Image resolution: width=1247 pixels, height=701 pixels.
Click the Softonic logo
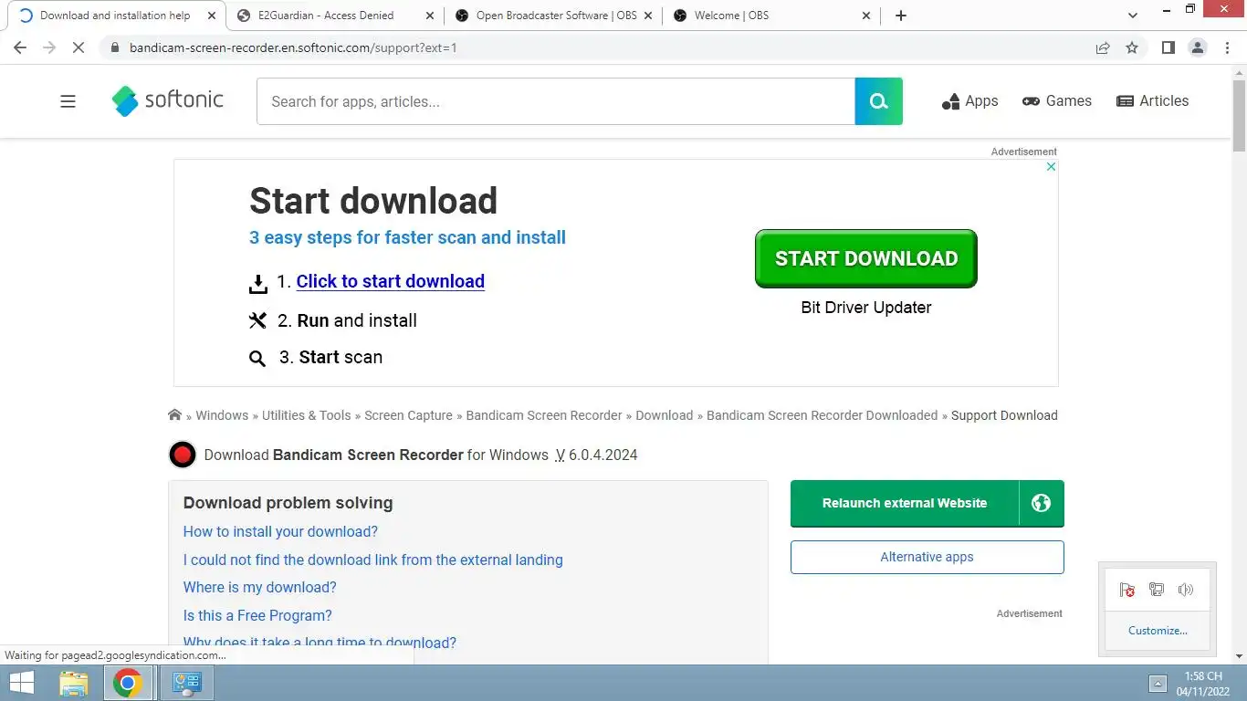tap(168, 100)
